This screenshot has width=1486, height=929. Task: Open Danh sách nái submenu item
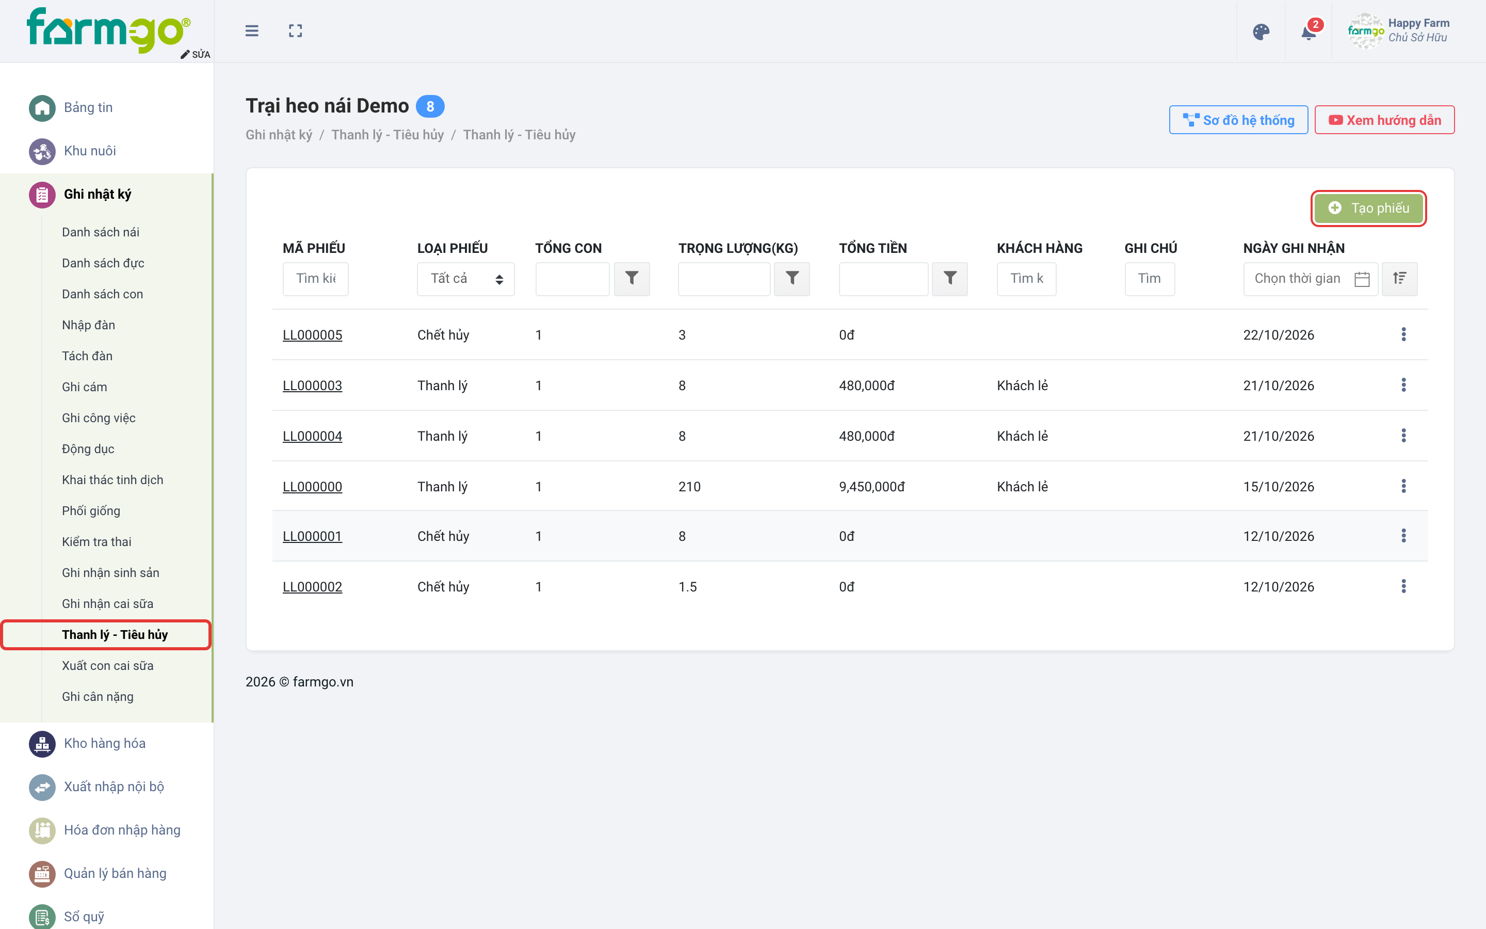coord(101,232)
